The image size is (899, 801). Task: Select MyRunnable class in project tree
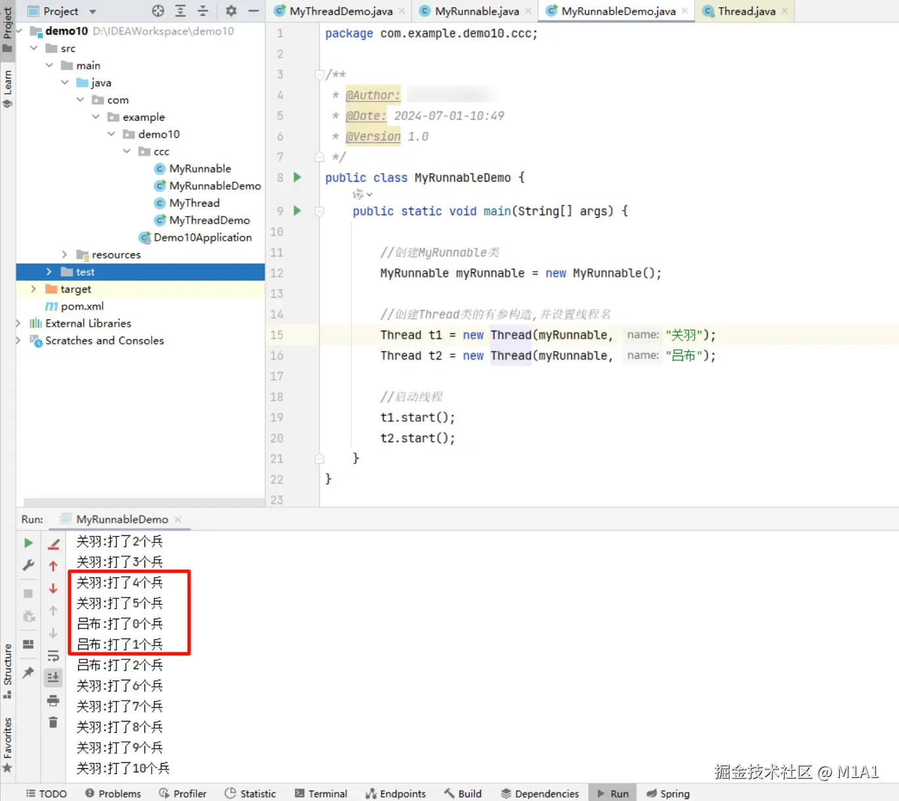[x=200, y=169]
